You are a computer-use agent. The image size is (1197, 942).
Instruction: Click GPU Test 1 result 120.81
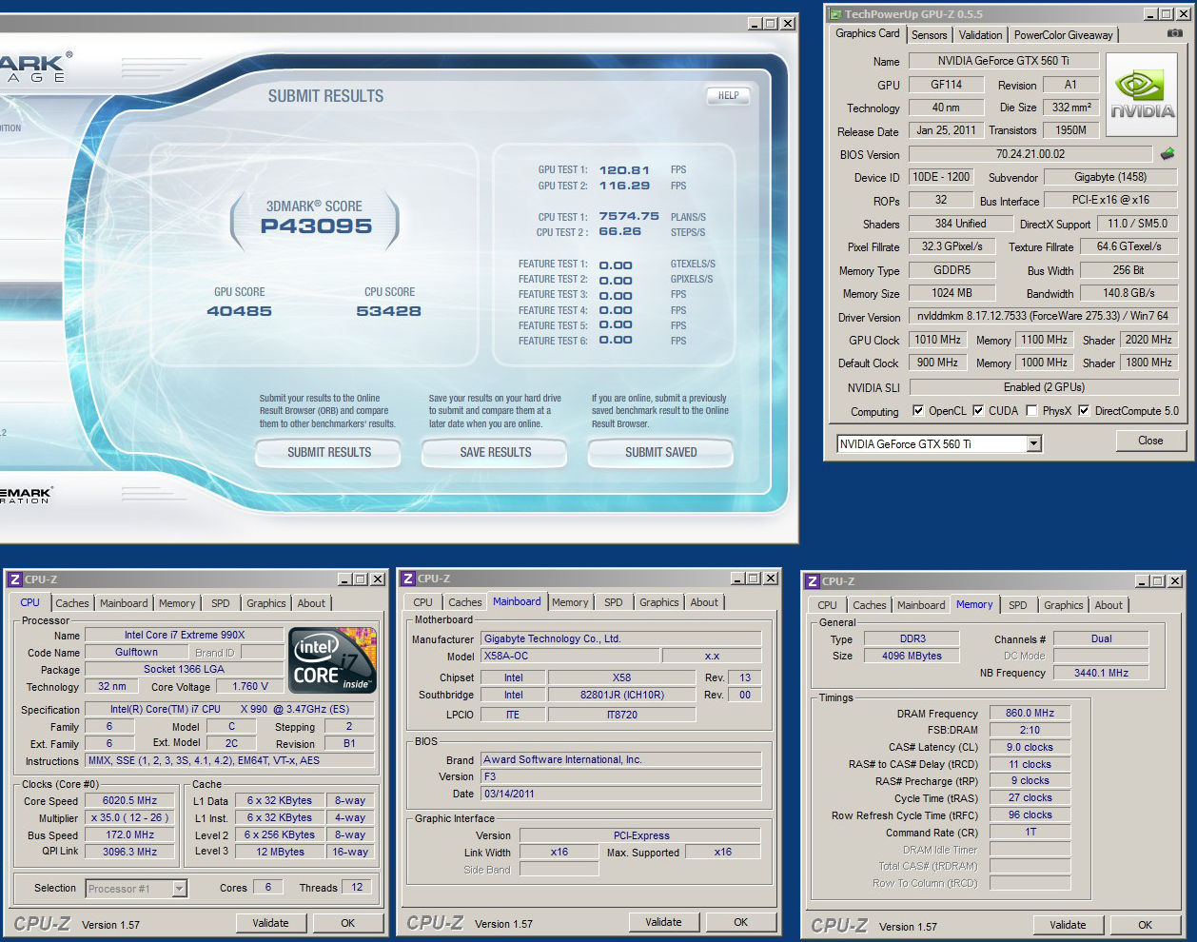tap(624, 170)
